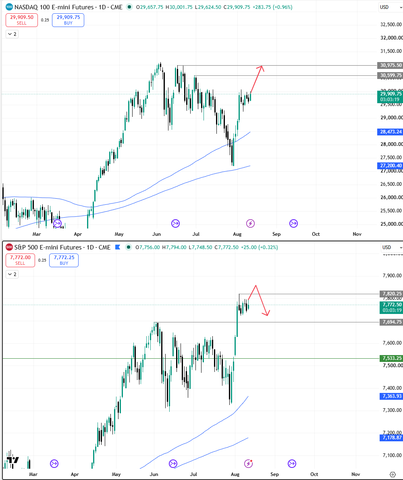The height and width of the screenshot is (480, 403).
Task: Click the S&P 500 symbol logo icon
Action: coord(9,247)
